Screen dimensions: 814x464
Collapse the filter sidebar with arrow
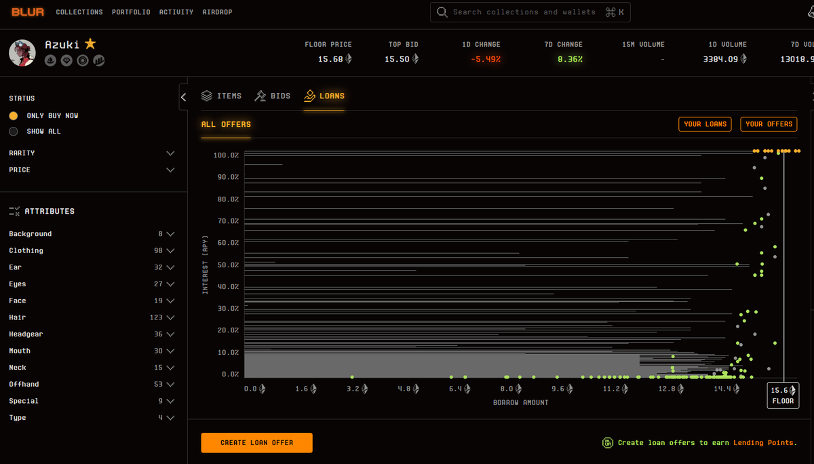point(183,97)
